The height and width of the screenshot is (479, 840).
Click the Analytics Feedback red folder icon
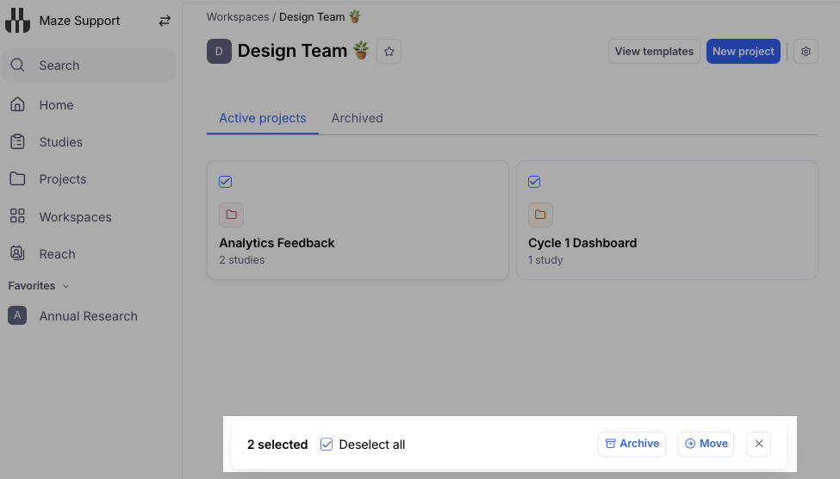[232, 215]
